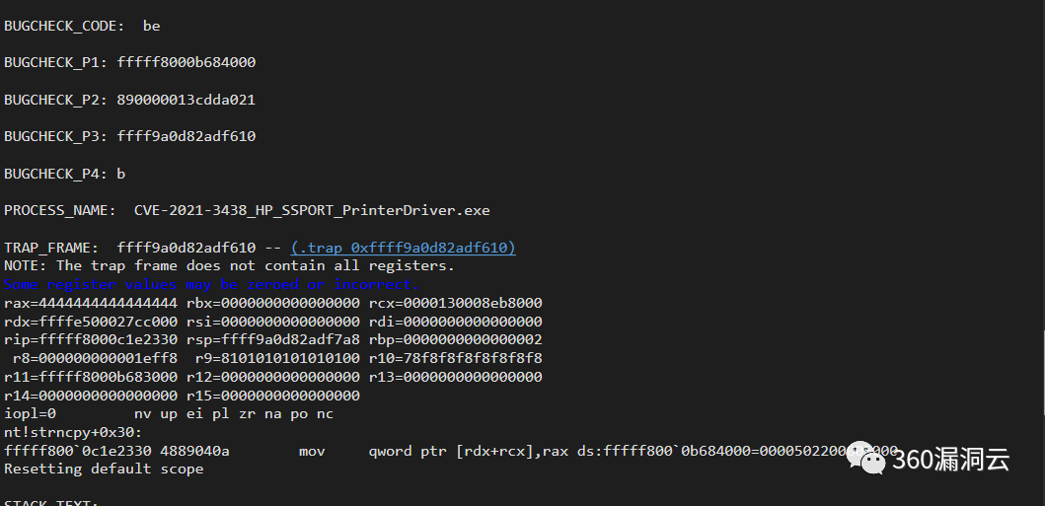This screenshot has width=1045, height=506.
Task: Open the .trap 0xffff9a0d82adf610 link
Action: 404,248
